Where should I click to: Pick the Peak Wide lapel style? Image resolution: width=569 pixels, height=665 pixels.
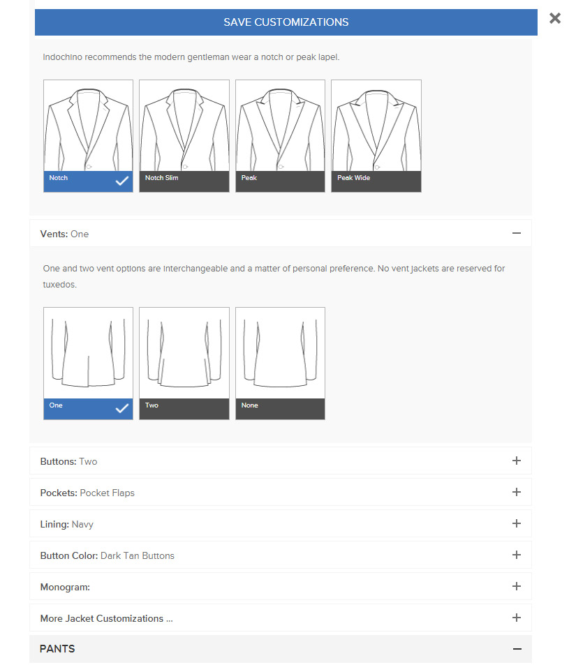click(376, 135)
